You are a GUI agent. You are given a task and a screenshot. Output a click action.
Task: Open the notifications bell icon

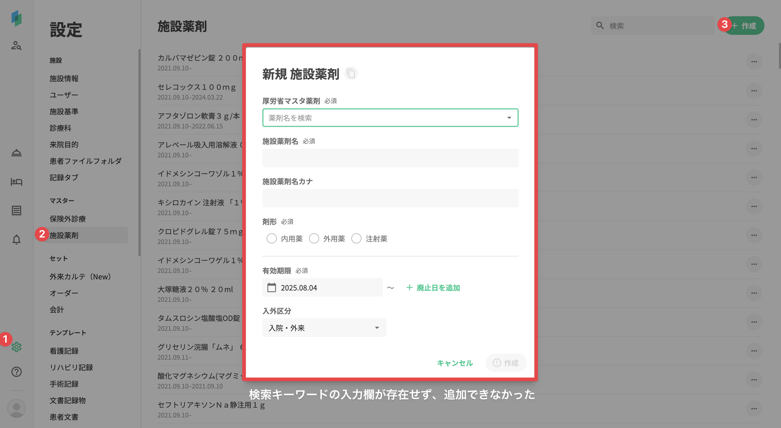point(16,240)
